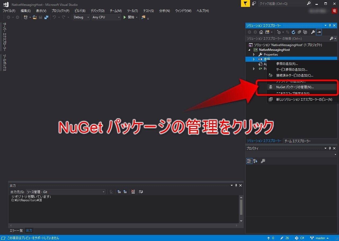The image size is (339, 241).
Task: Open the ツール(T) menu
Action: click(132, 11)
